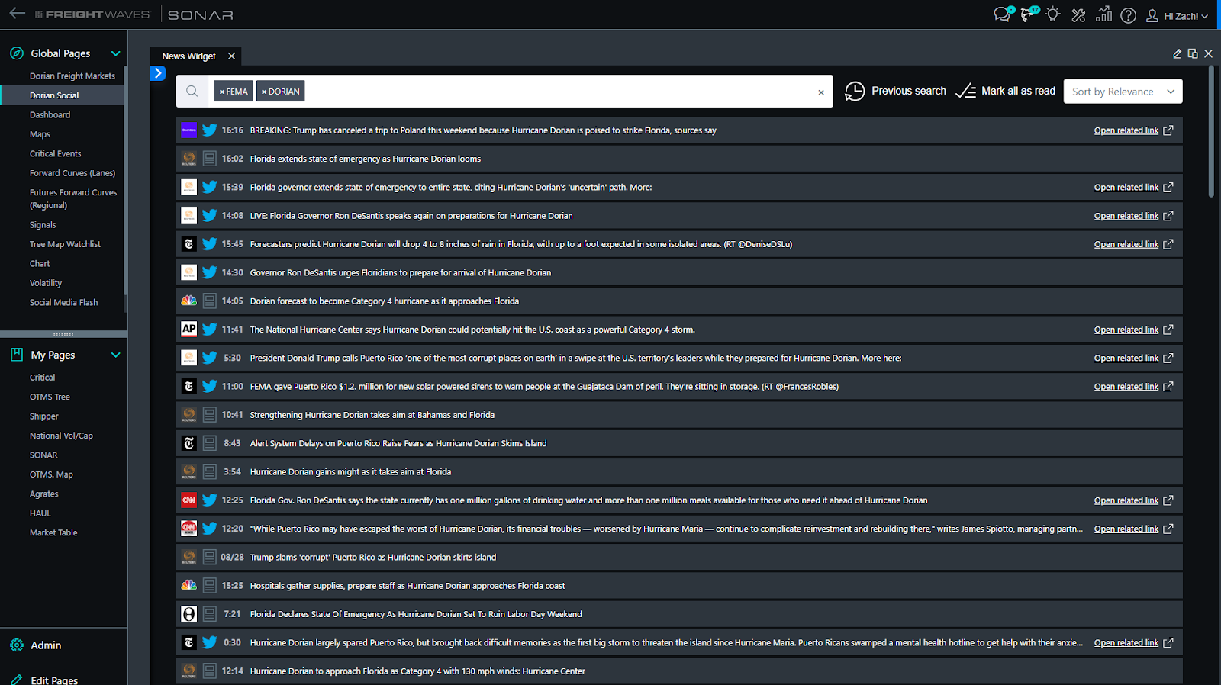
Task: Click the search magnifier icon
Action: [192, 92]
